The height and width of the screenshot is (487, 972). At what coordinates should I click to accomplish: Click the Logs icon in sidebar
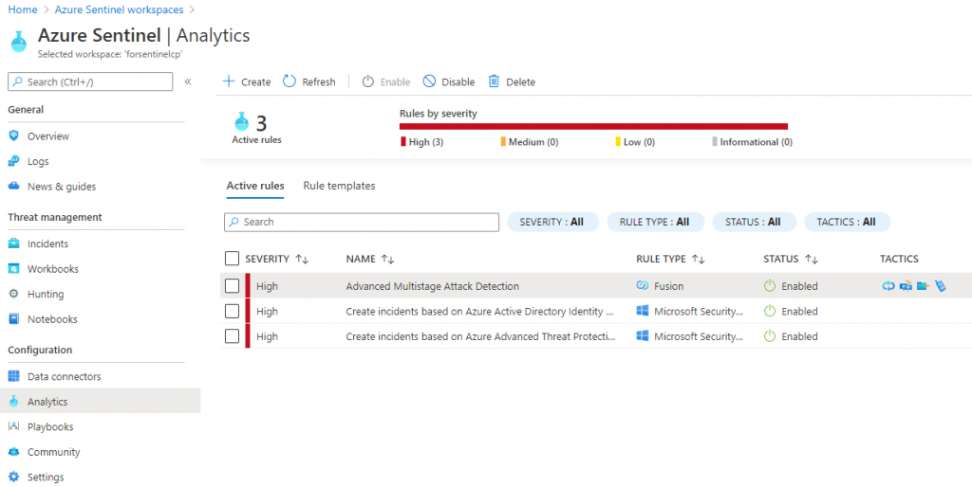(13, 161)
